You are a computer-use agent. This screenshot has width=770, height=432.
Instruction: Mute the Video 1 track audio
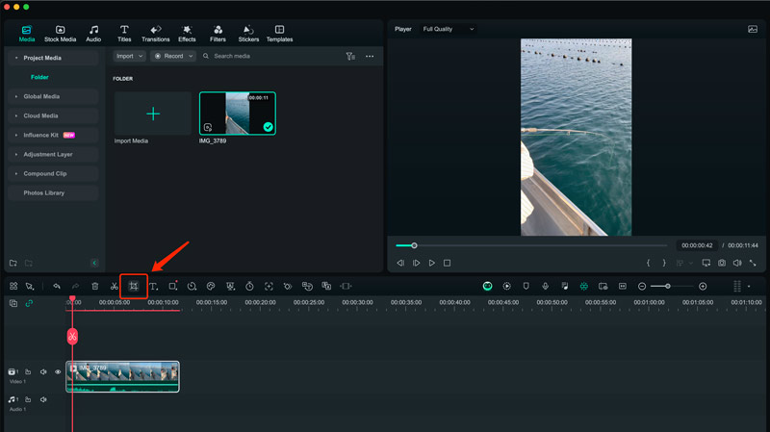point(43,371)
